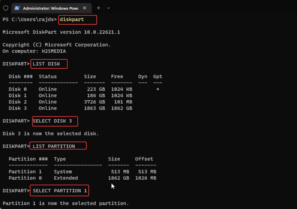Click the shield icon in title bar
Viewport: 297px width, 209px height.
pyautogui.click(x=6, y=8)
